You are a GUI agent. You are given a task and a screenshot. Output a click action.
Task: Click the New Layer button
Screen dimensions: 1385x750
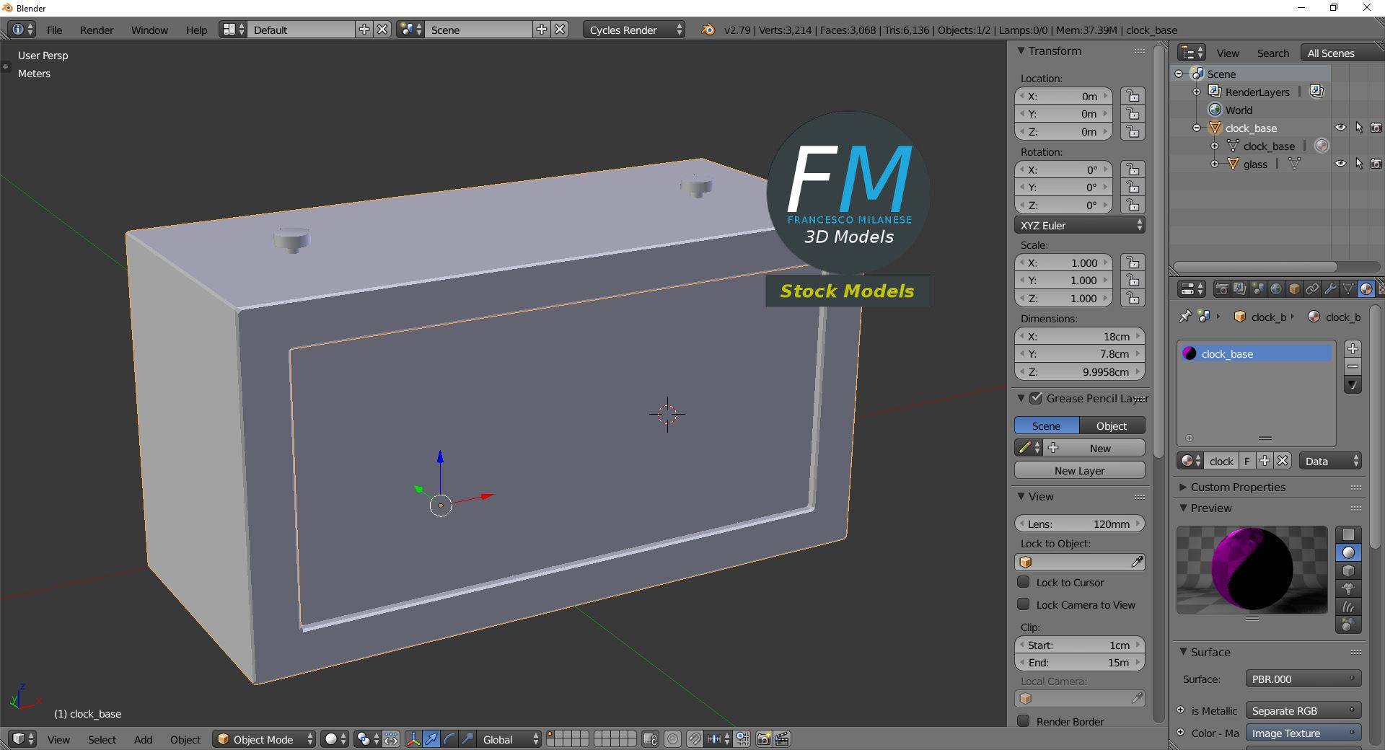(1080, 470)
